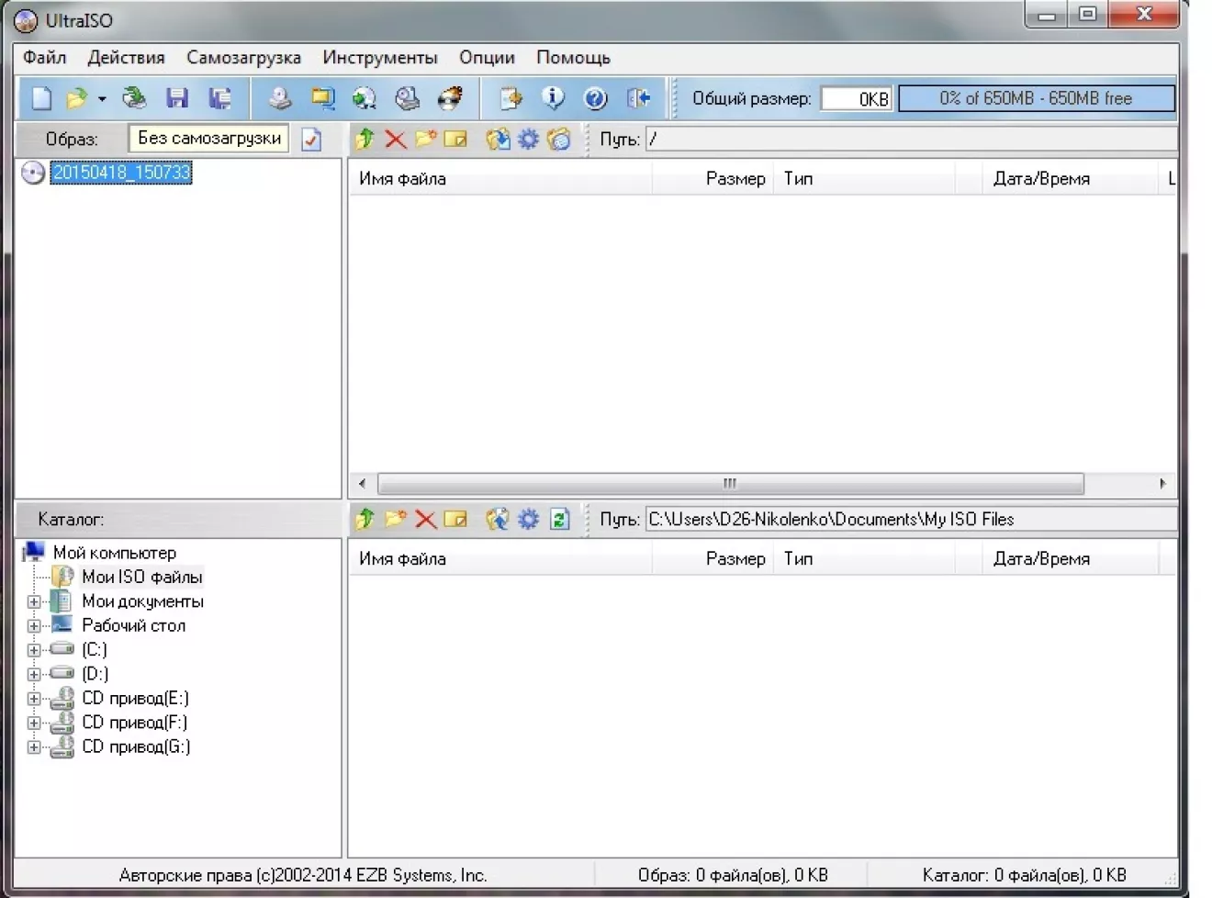Expand the Мои документы tree node
This screenshot has height=898, width=1212.
click(x=34, y=602)
